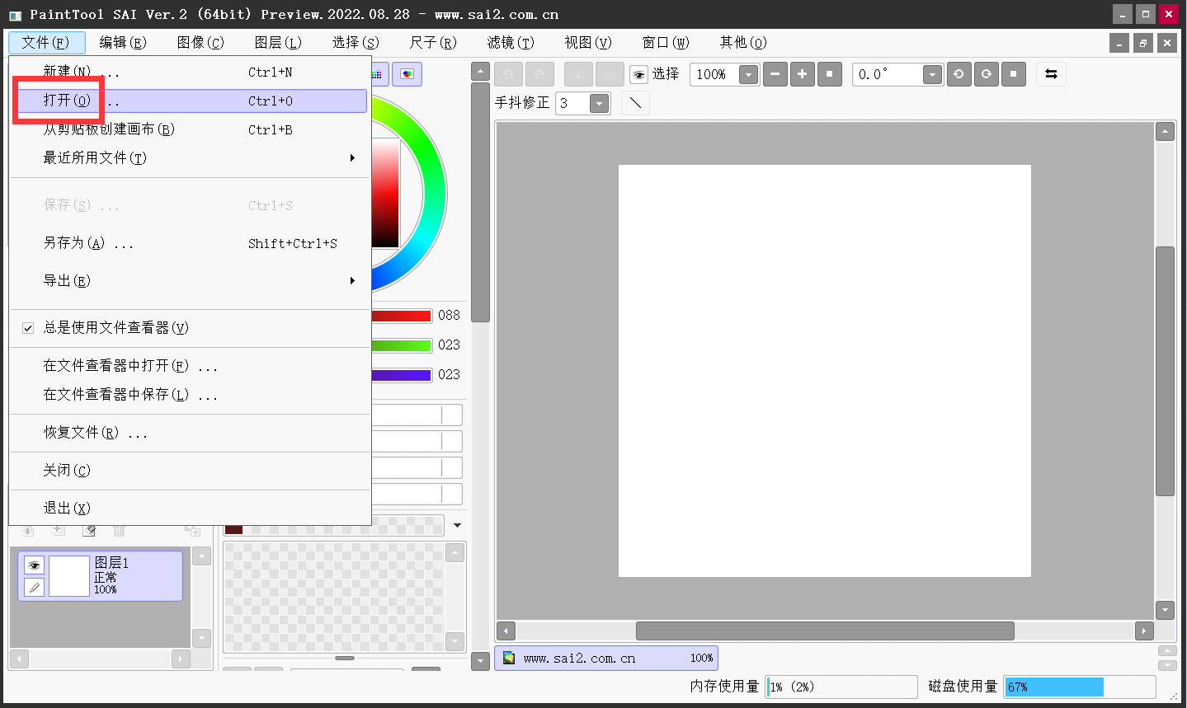Click pencil lock icon on 图层1

pyautogui.click(x=34, y=587)
